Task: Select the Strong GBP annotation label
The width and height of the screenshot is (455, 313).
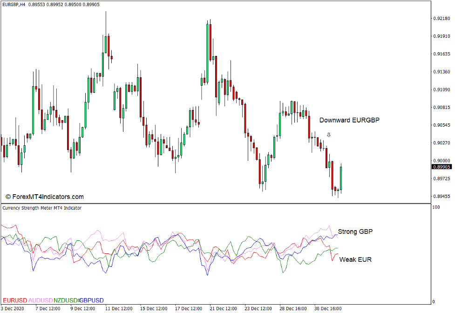Action: (x=355, y=231)
